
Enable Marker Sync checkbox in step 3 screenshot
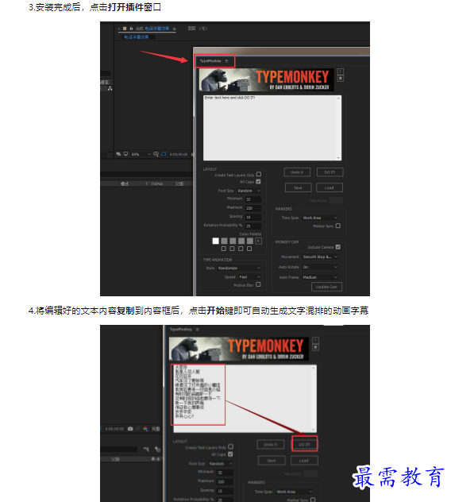point(338,226)
